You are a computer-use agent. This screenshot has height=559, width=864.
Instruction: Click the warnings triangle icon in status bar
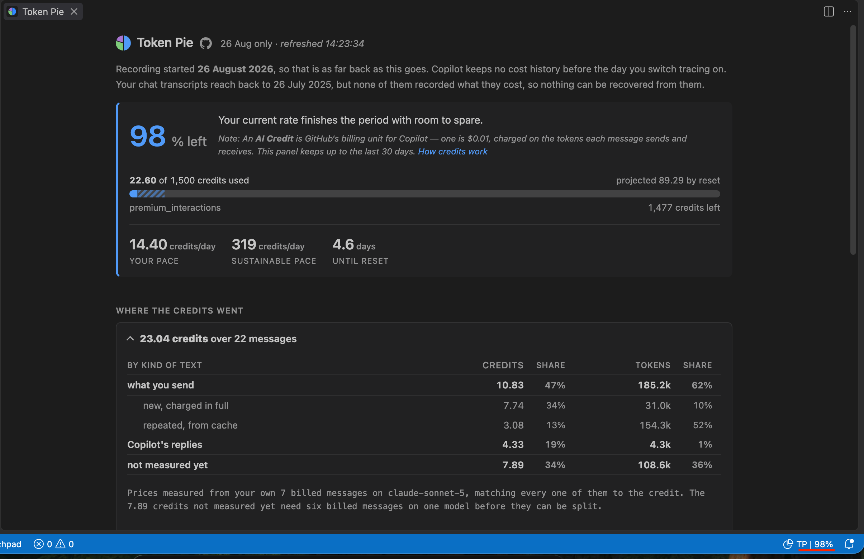pyautogui.click(x=60, y=544)
